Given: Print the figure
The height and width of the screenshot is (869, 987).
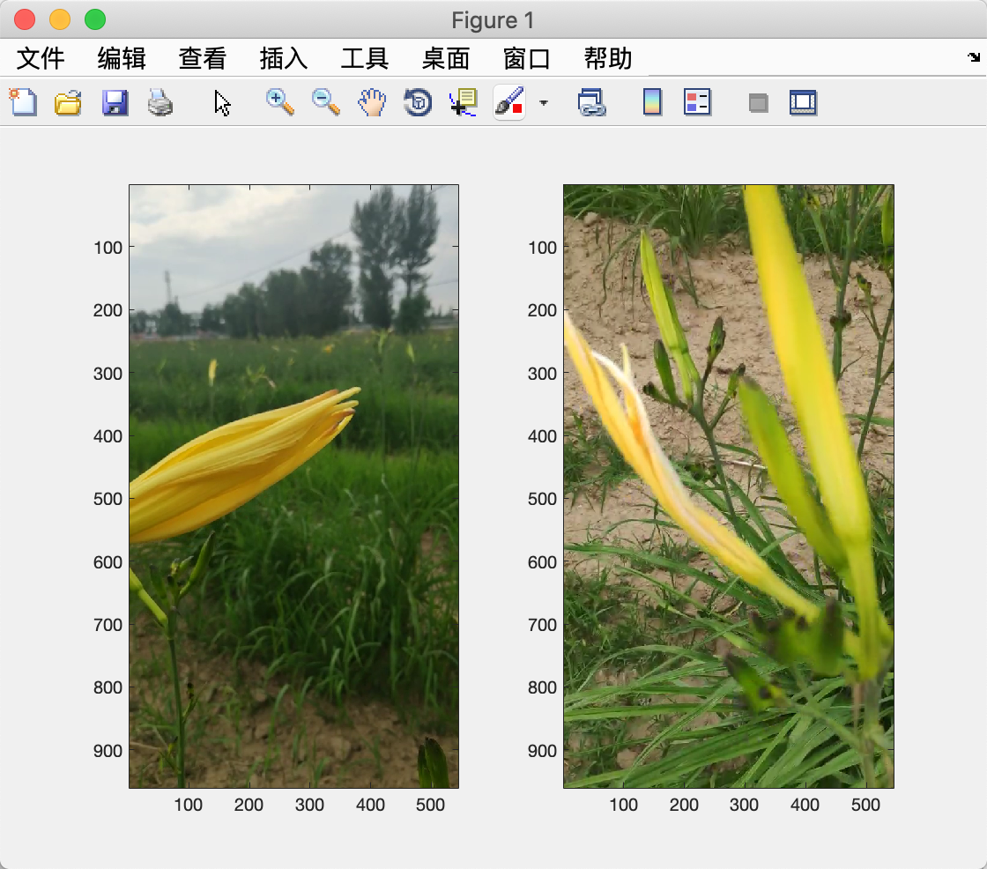Looking at the screenshot, I should 160,102.
